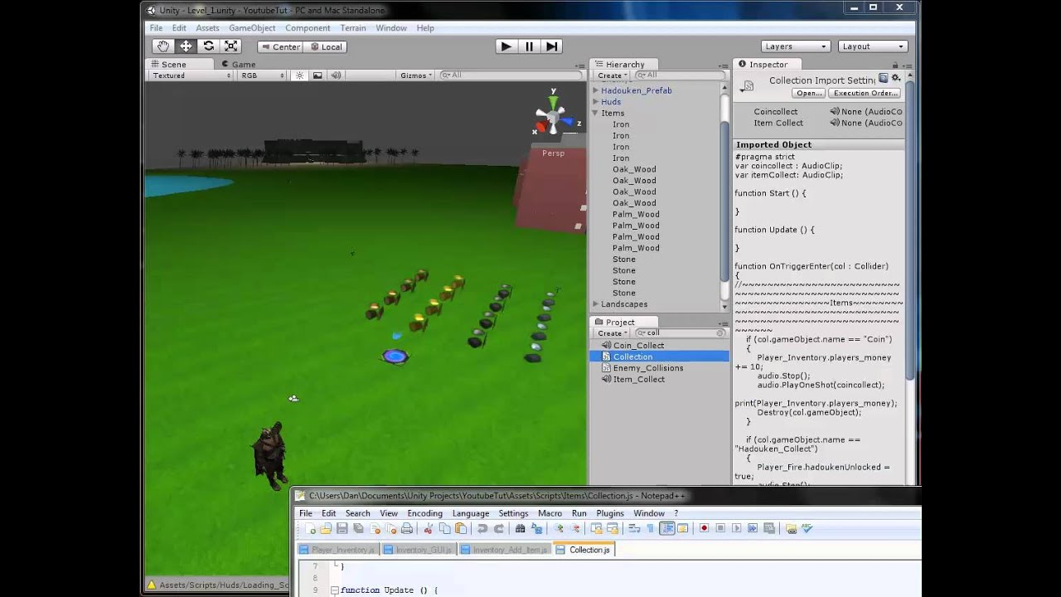Open Unity's GameObject menu
The width and height of the screenshot is (1061, 597).
[x=252, y=28]
